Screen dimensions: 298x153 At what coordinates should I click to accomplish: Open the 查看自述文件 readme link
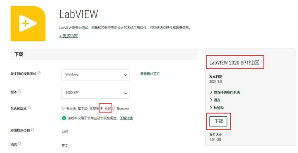point(150,74)
